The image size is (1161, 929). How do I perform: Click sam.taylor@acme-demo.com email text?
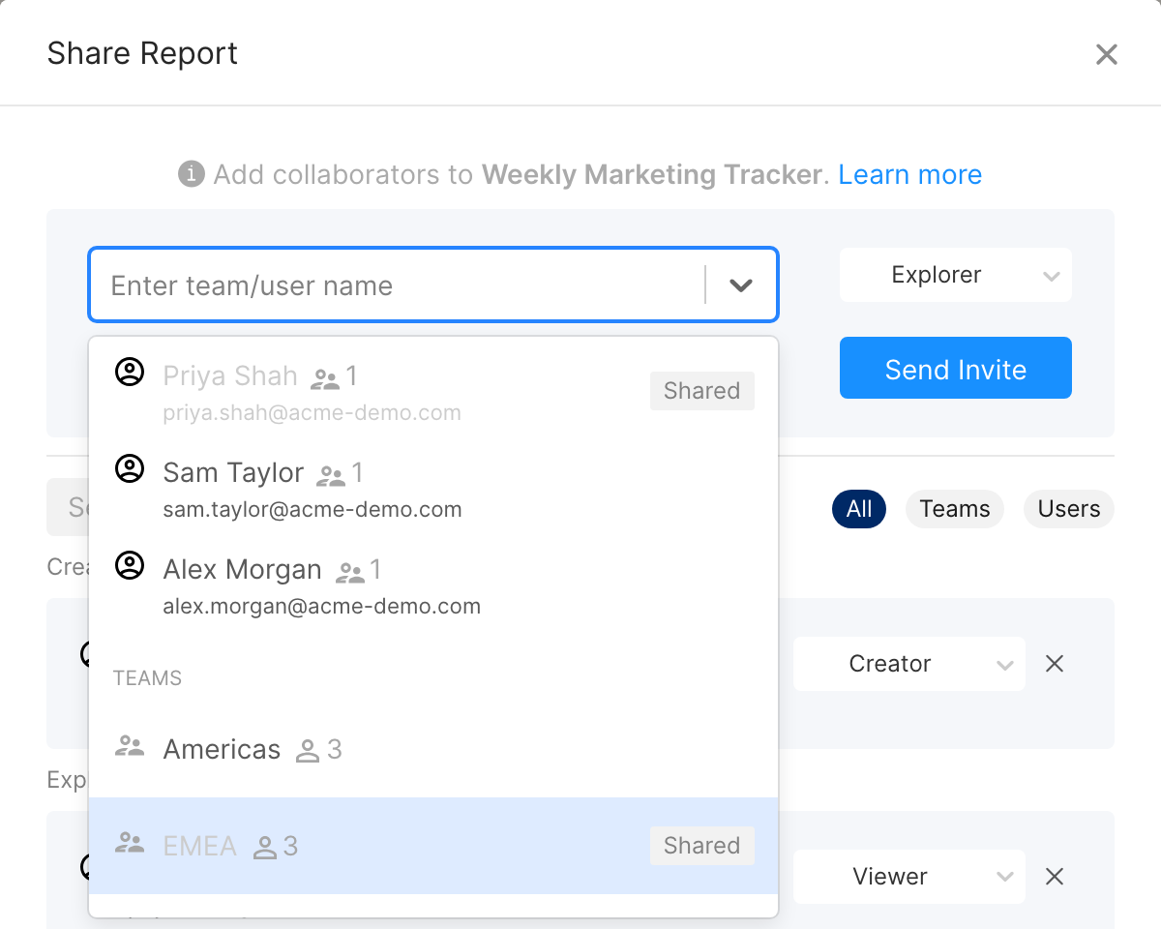coord(313,509)
